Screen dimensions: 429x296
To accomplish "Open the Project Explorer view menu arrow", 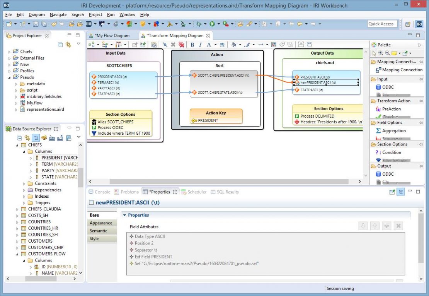I will click(78, 44).
